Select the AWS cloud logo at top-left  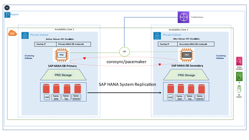(7, 8)
